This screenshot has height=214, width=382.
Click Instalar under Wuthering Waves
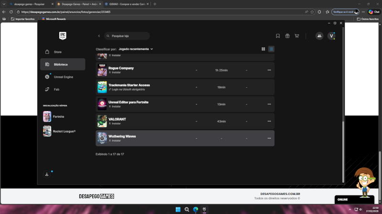click(115, 141)
